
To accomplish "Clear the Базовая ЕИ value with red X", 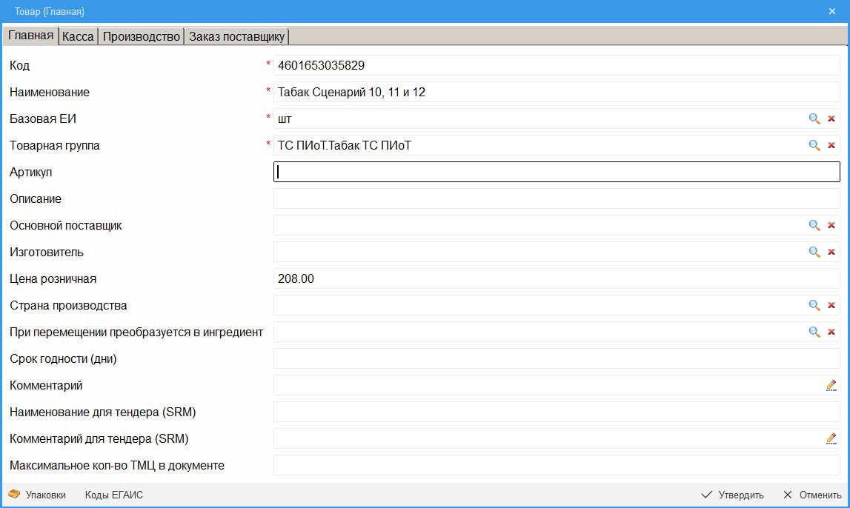I will click(x=831, y=118).
